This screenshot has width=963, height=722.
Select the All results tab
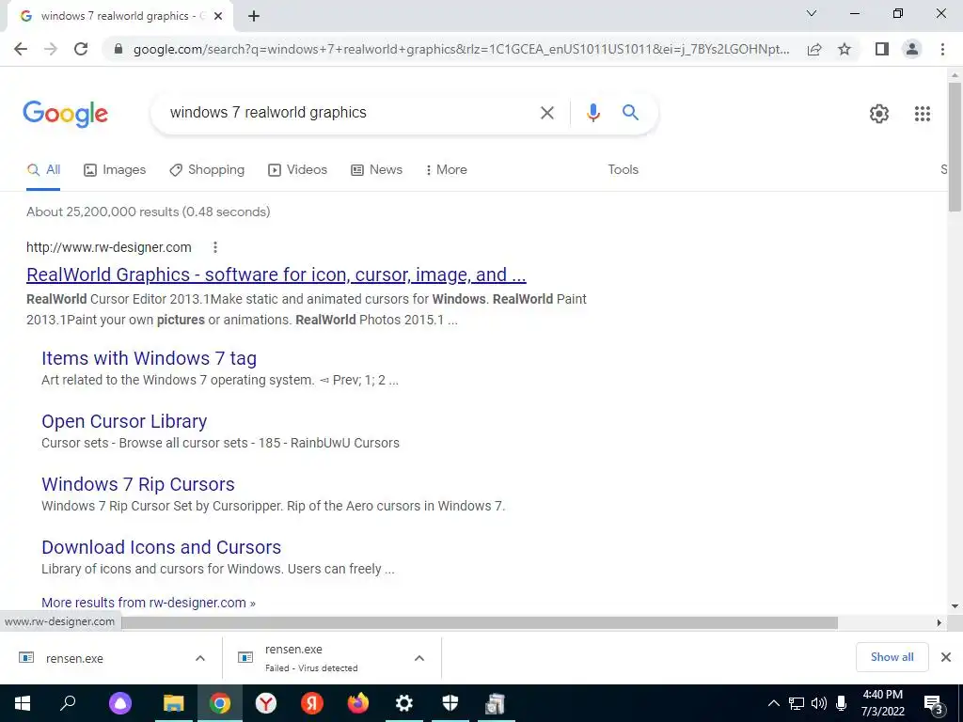43,170
